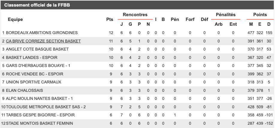Open the UNION SPORTIVE CARMAUX team
Screen dimensions: 275x128
tap(33, 82)
